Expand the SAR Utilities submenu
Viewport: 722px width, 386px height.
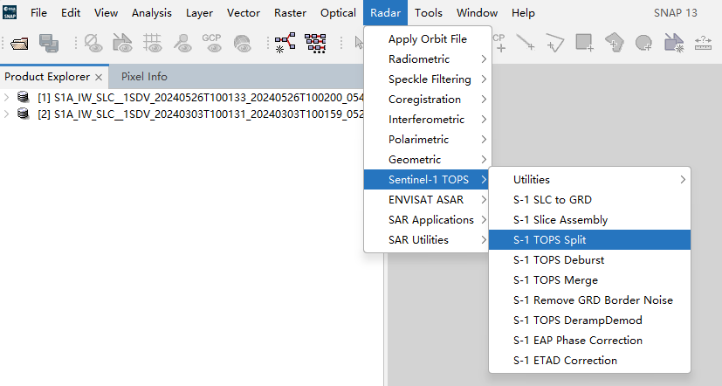click(428, 240)
